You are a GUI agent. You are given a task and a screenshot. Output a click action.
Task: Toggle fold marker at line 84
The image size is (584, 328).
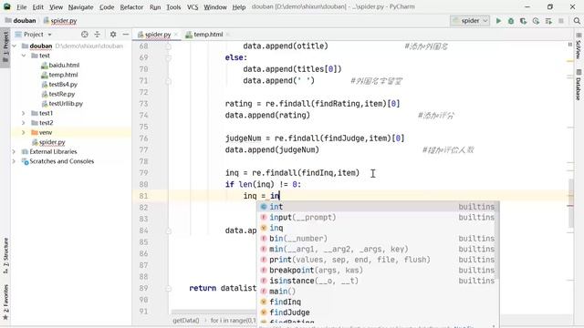[168, 231]
